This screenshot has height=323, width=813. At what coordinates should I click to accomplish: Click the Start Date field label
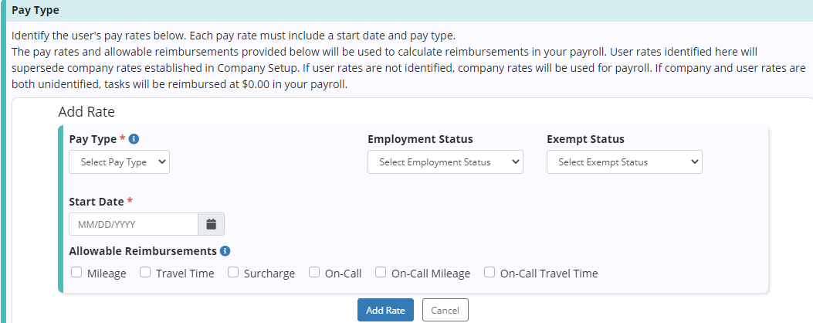96,202
